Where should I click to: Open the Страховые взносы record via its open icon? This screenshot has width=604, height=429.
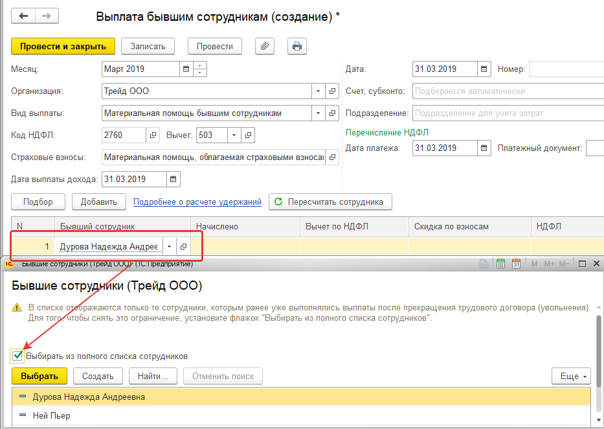point(332,157)
